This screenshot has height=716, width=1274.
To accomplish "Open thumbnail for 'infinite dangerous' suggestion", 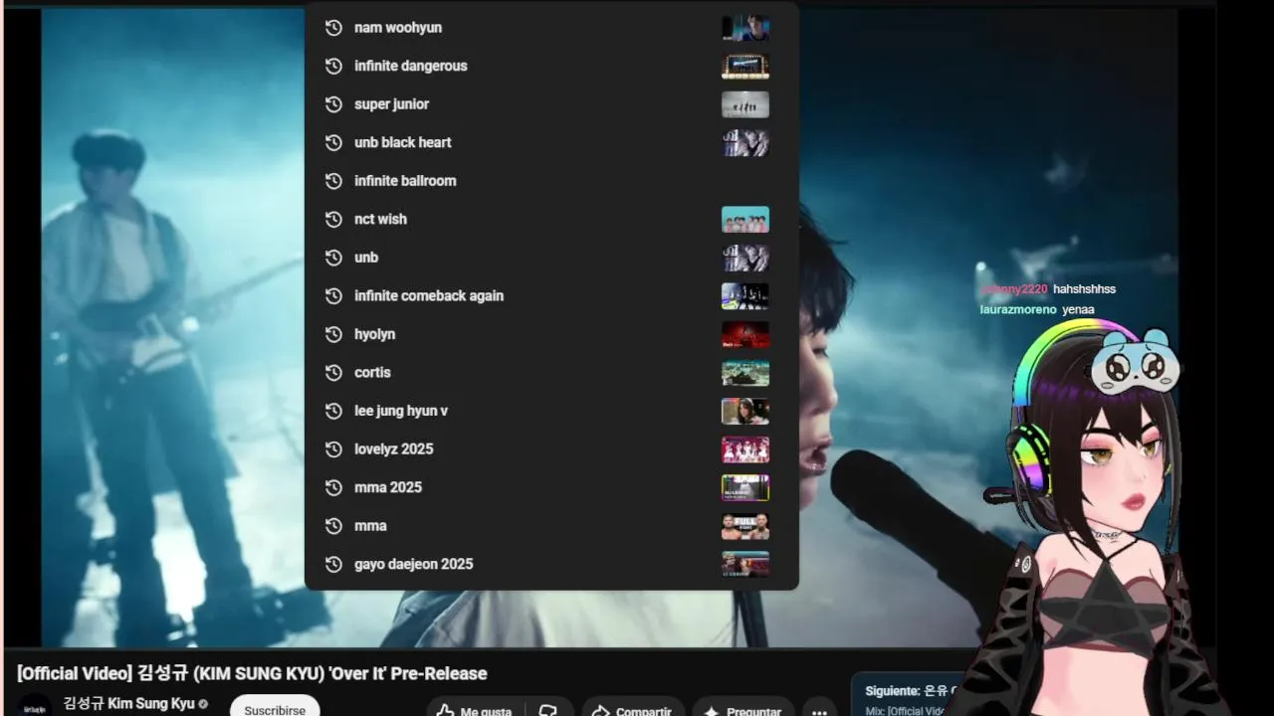I will [745, 66].
